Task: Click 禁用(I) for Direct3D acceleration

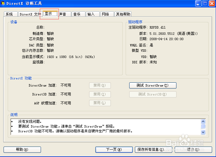Action: click(100, 95)
